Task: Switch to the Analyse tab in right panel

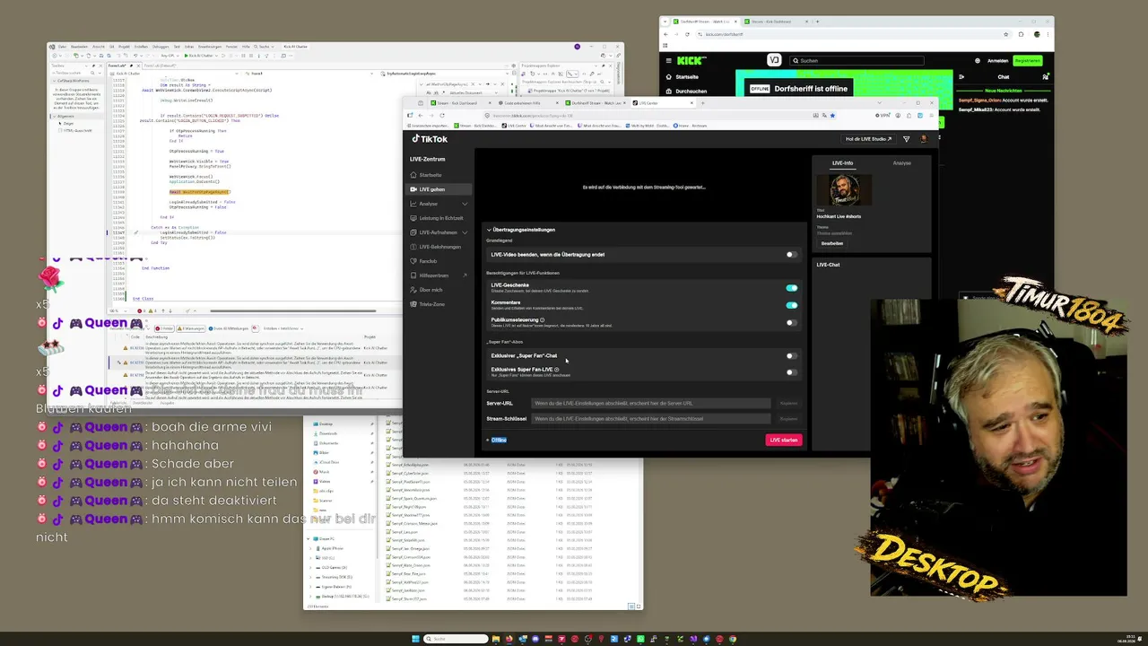Action: [902, 163]
